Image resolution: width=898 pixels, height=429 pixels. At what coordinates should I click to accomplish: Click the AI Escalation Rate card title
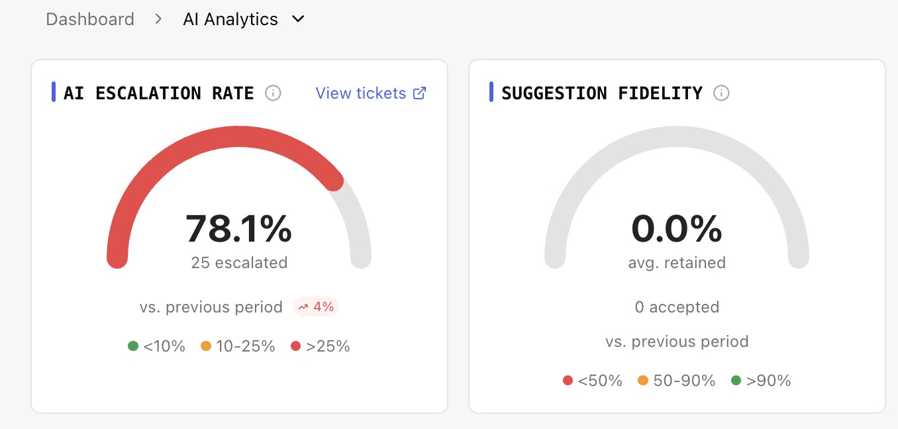[159, 93]
